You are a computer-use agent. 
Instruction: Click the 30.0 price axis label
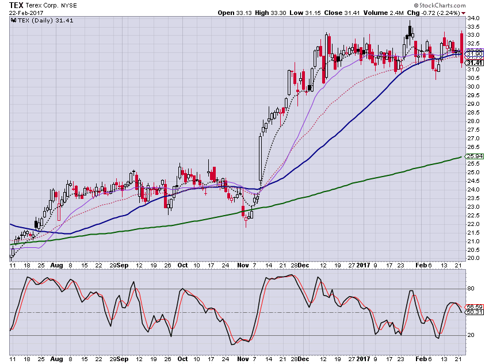point(473,87)
